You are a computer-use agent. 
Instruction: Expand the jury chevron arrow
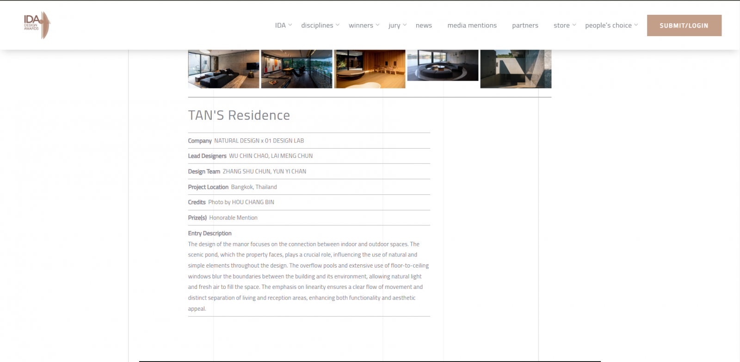pos(405,25)
